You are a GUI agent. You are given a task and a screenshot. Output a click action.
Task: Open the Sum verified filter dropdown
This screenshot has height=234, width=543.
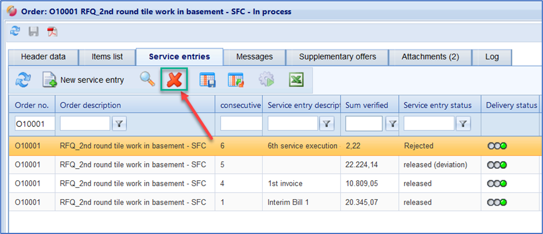pyautogui.click(x=392, y=123)
